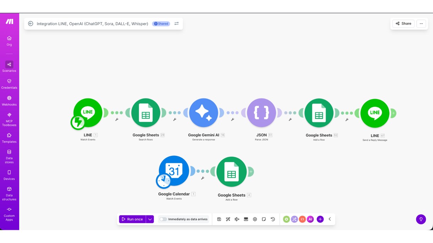Open the Org home page
433x243 pixels.
[9, 41]
